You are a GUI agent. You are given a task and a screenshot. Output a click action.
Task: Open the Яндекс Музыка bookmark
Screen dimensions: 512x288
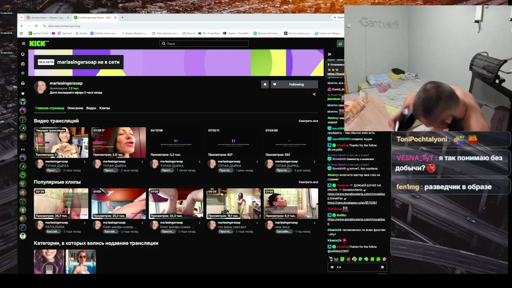134,33
